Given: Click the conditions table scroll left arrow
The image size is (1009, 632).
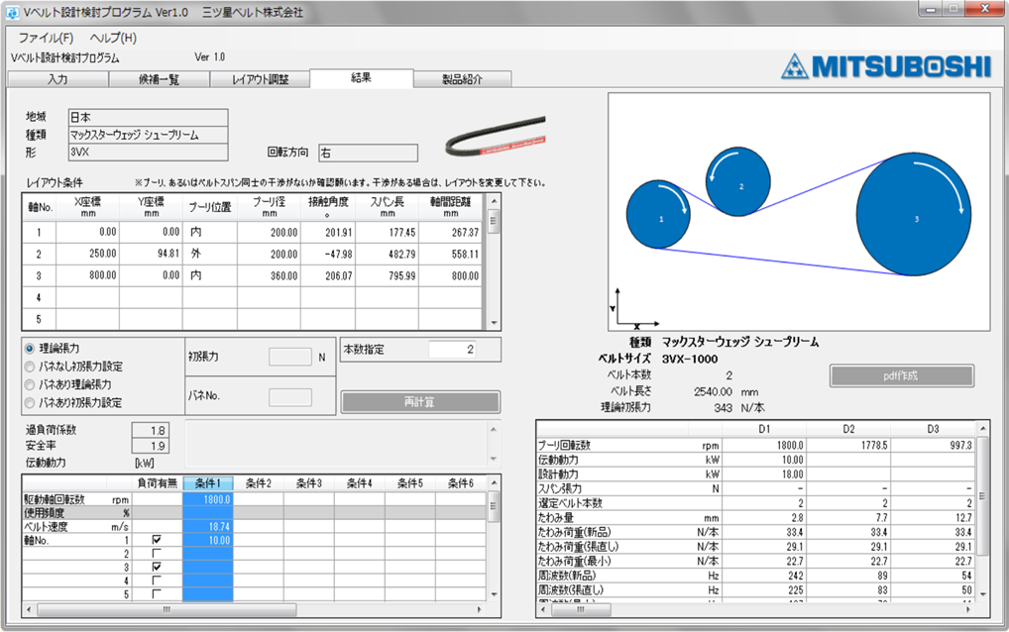Looking at the screenshot, I should (29, 609).
